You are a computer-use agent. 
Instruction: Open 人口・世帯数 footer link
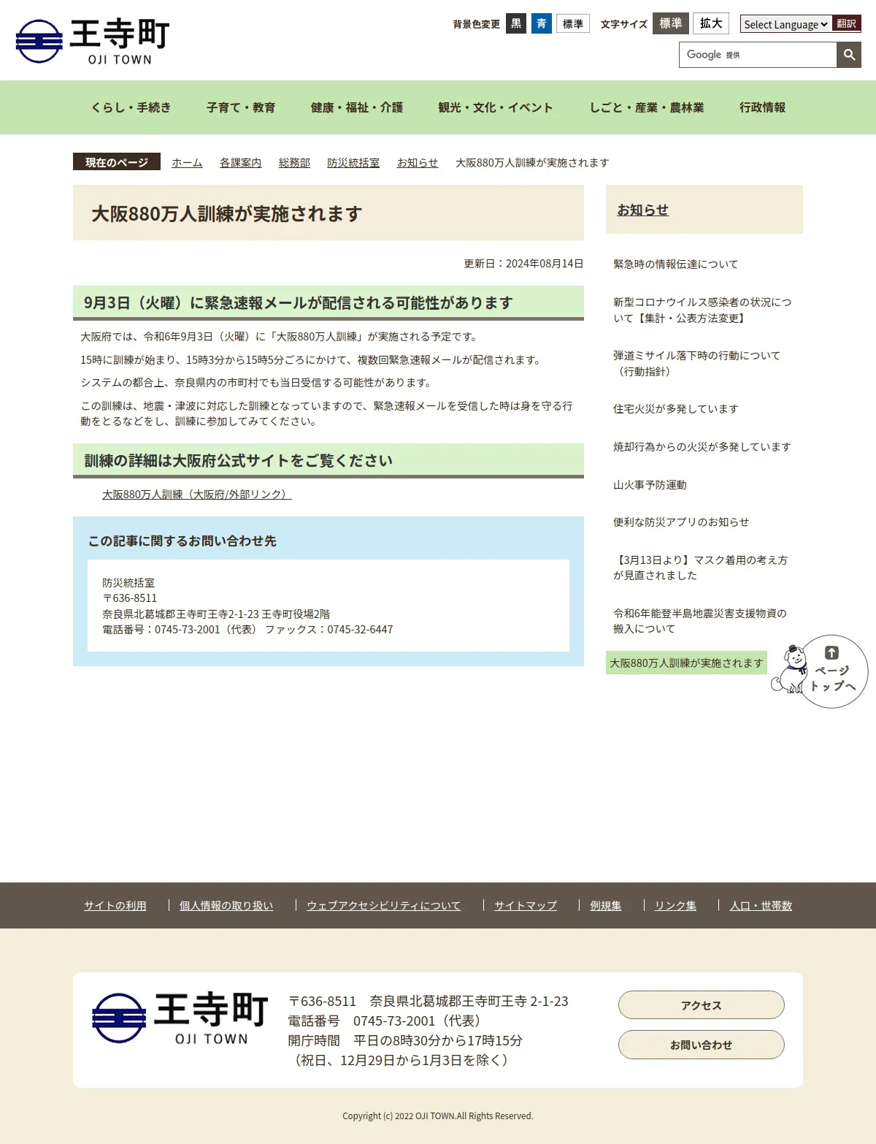tap(761, 906)
